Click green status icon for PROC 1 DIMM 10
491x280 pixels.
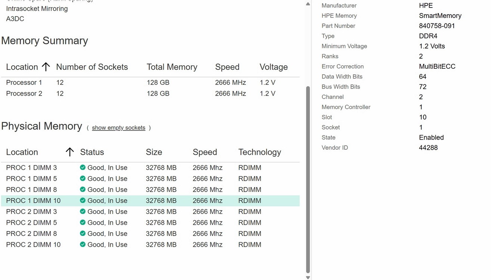click(x=83, y=200)
